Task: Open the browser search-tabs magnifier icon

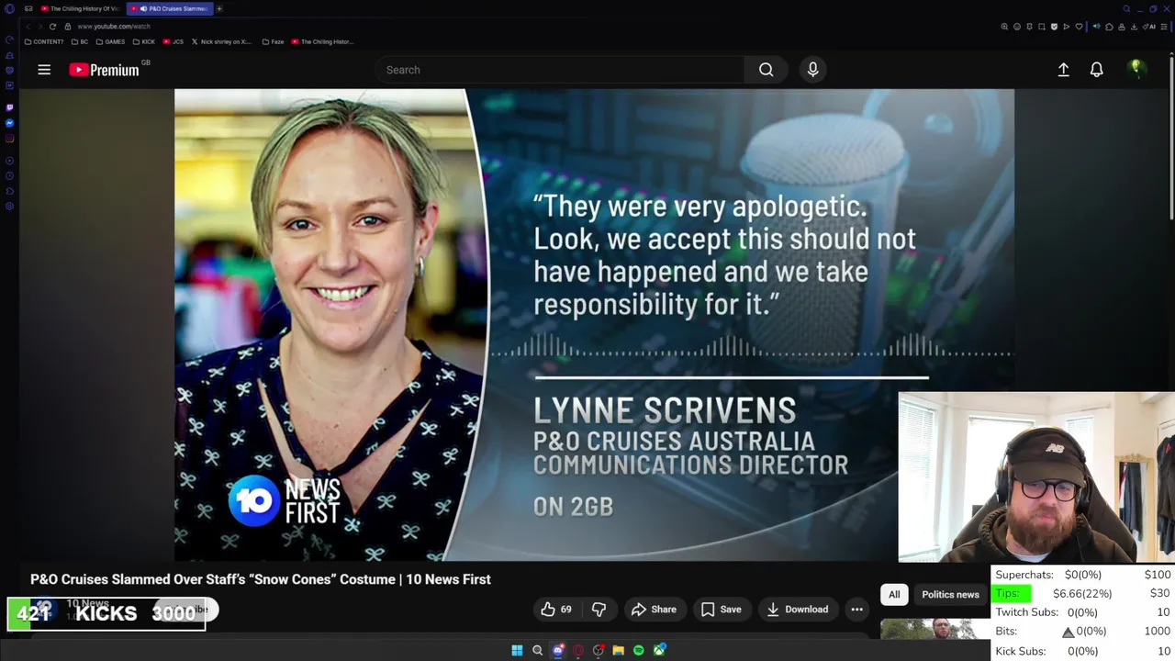Action: [x=1126, y=9]
